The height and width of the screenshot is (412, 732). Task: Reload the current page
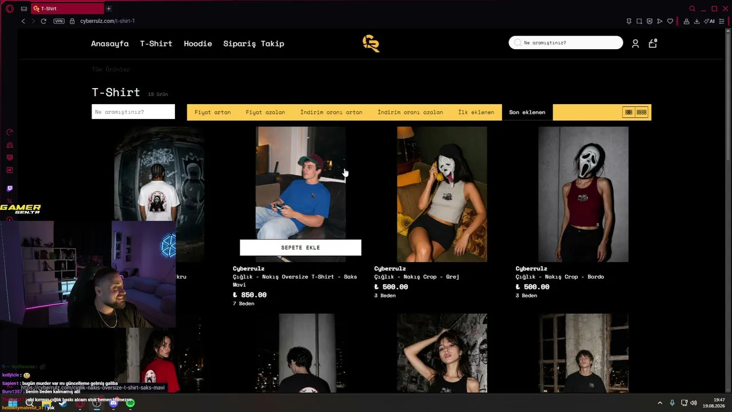point(43,21)
